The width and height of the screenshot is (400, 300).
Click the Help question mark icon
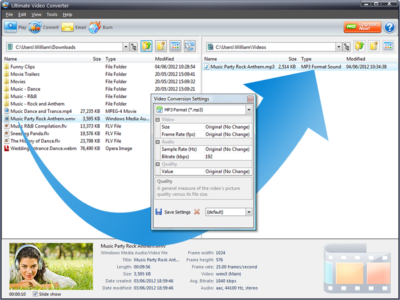point(390,27)
